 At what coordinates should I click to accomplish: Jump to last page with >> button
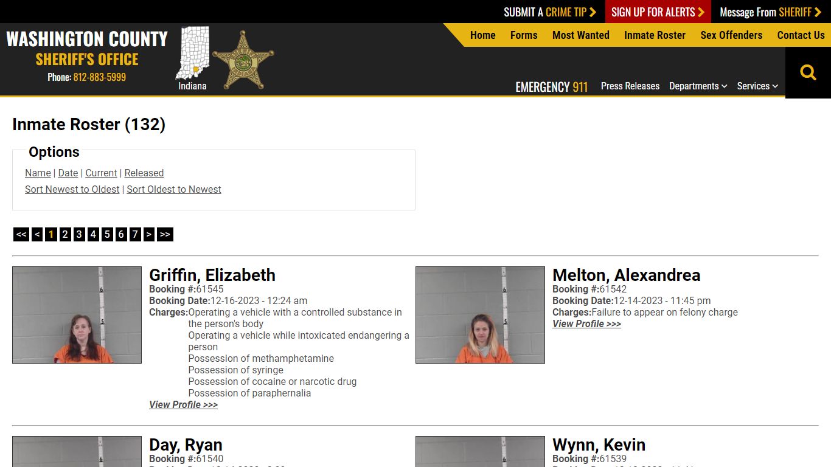coord(165,234)
